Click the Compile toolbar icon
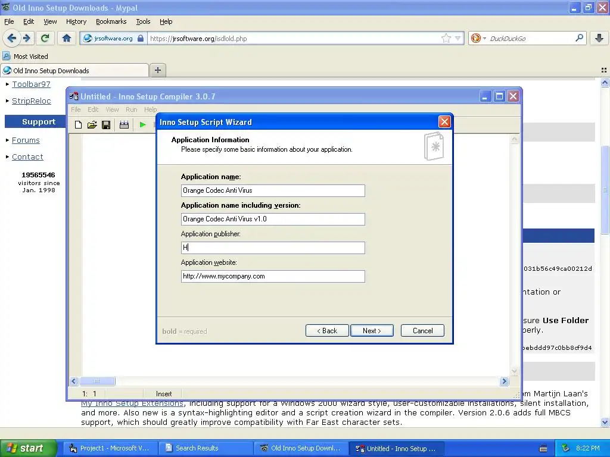 pyautogui.click(x=124, y=124)
